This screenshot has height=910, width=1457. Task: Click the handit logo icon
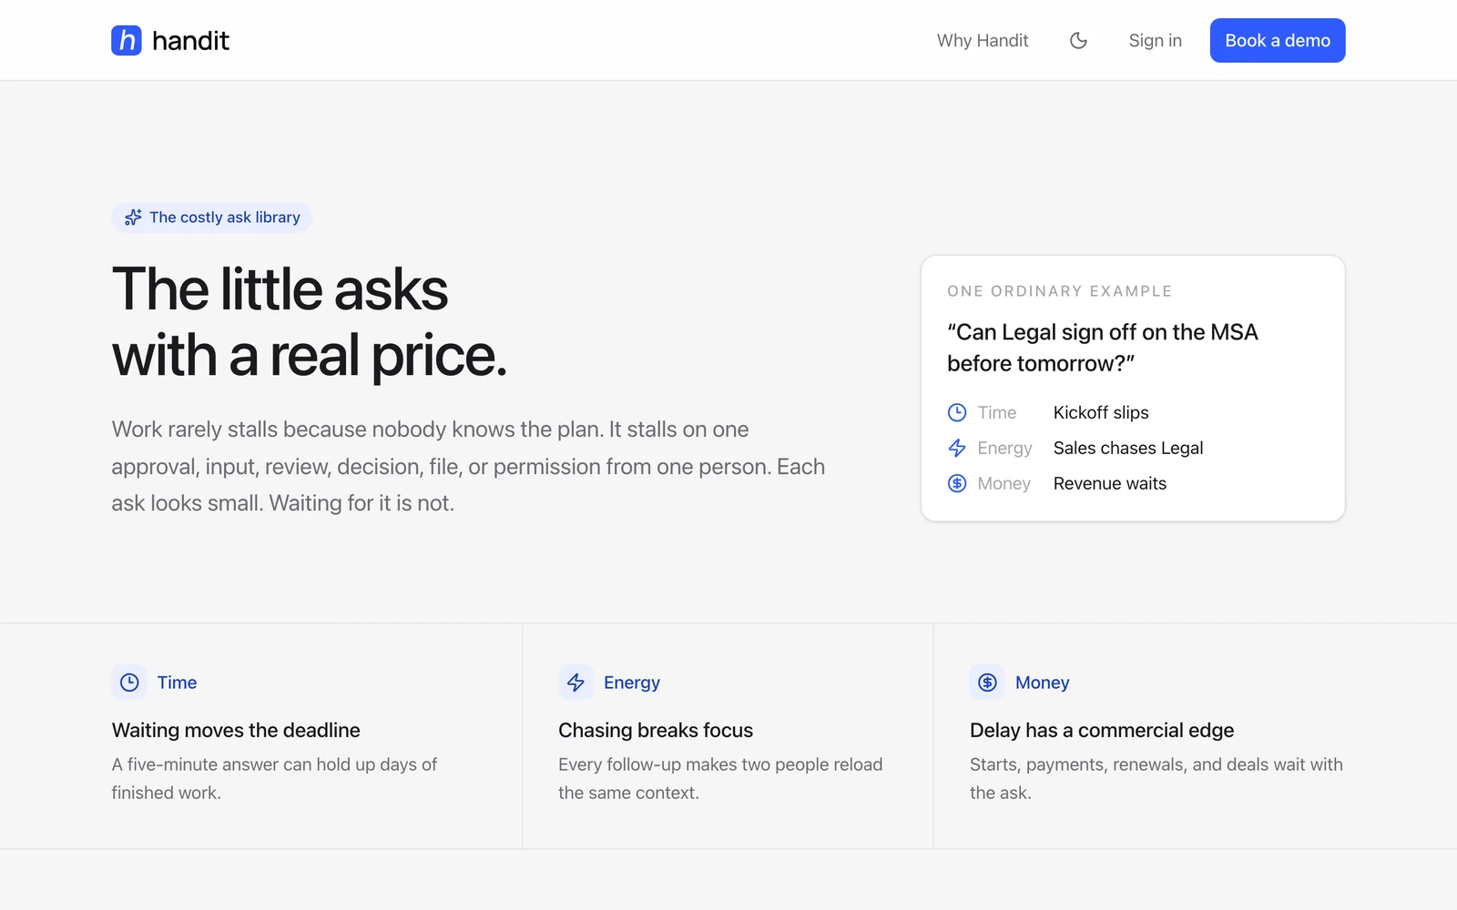tap(127, 40)
